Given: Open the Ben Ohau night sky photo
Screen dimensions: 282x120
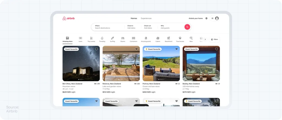Looking at the screenshot, I should 81,63.
